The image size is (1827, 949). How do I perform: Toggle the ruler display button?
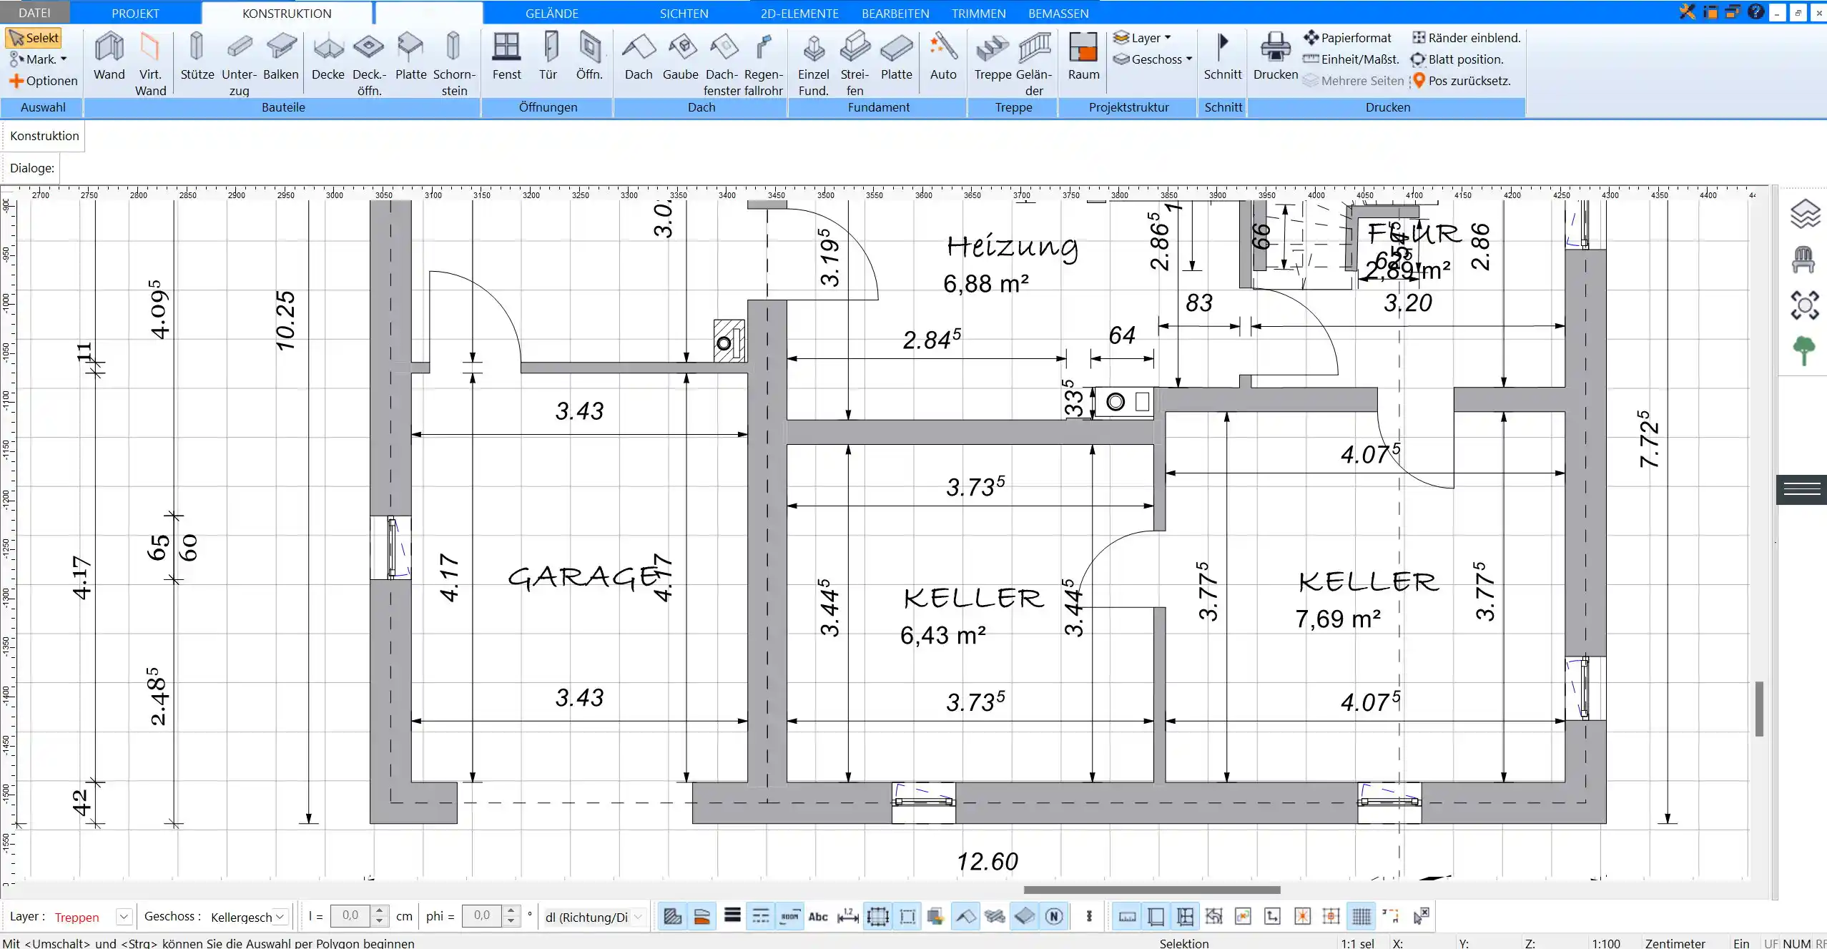click(x=1127, y=916)
